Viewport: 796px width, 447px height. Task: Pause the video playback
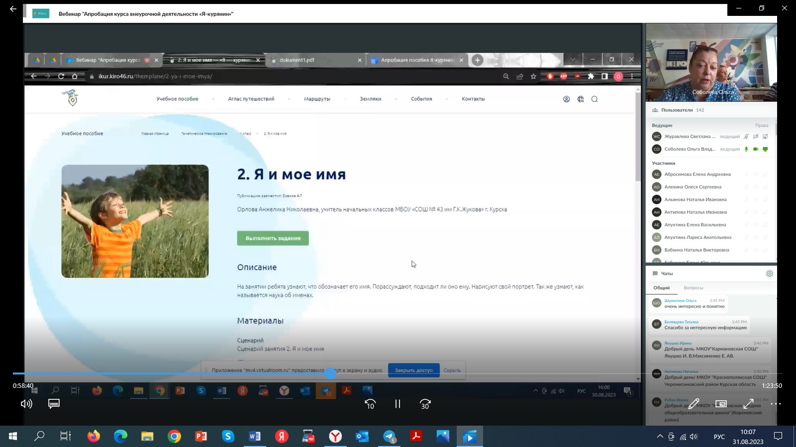[x=398, y=404]
